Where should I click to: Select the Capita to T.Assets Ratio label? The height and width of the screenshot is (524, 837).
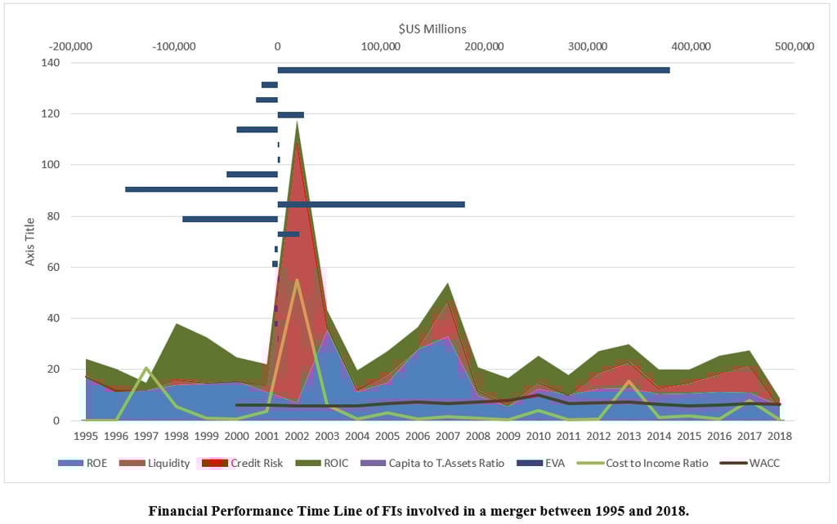coord(446,464)
